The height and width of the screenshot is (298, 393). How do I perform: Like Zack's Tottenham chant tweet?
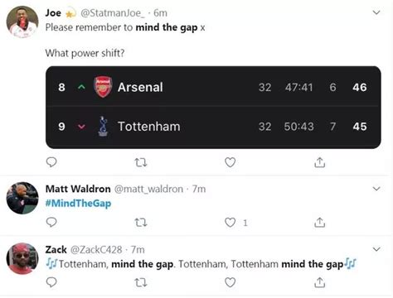[x=230, y=282]
